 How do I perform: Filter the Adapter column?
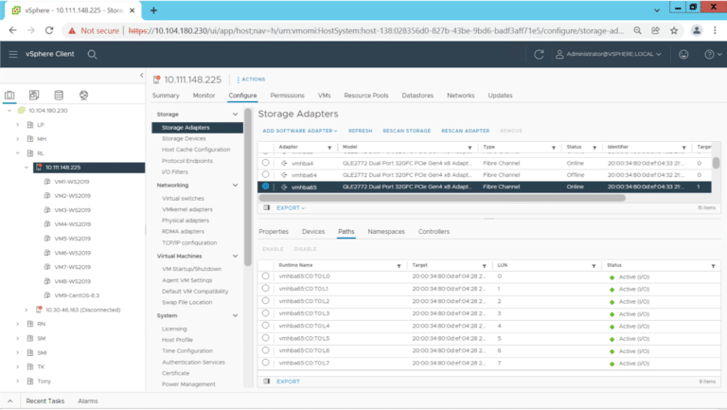329,148
